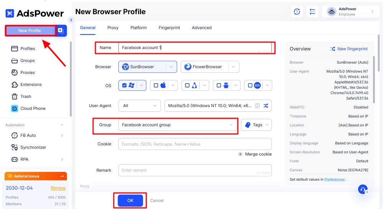
Task: Click New fingerprint link
Action: click(x=352, y=49)
